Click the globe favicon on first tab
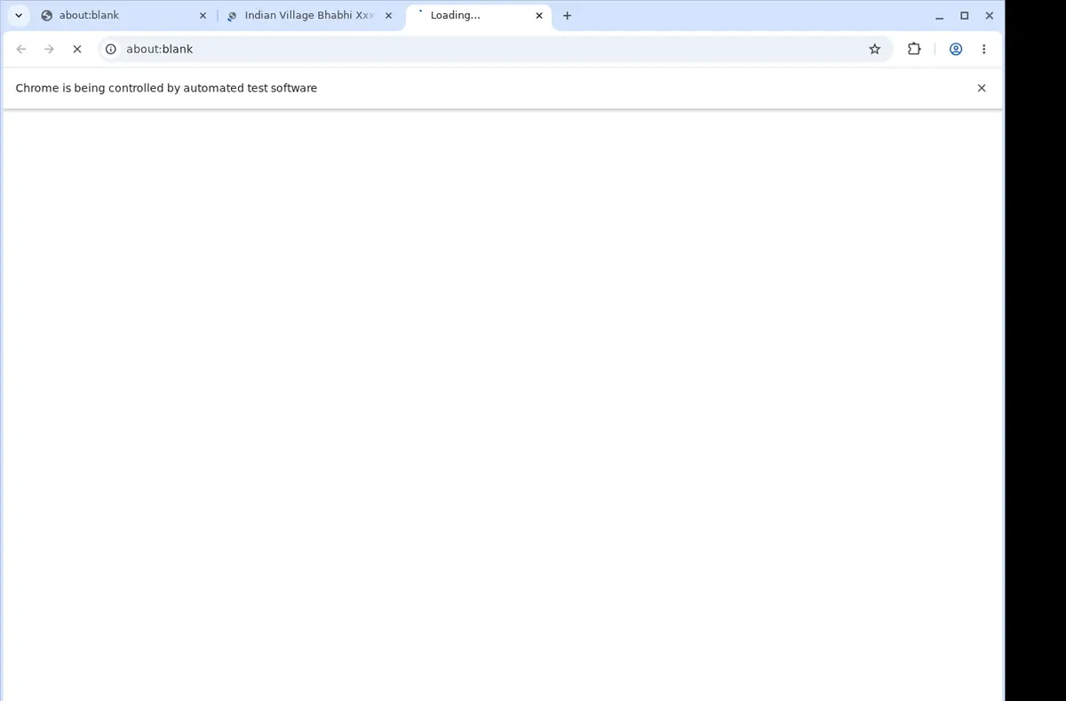1066x701 pixels. pyautogui.click(x=47, y=15)
